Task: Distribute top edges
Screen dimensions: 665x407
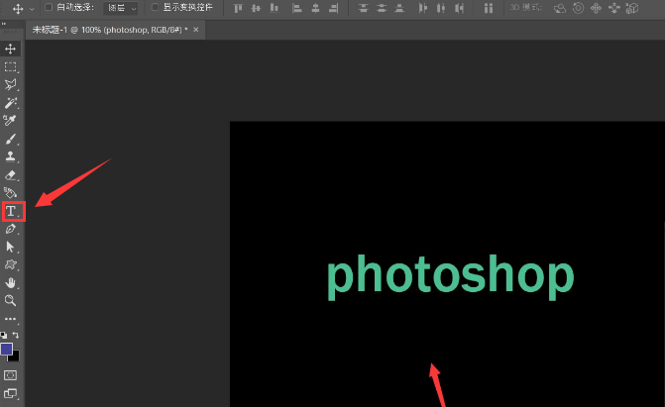Action: 363,8
